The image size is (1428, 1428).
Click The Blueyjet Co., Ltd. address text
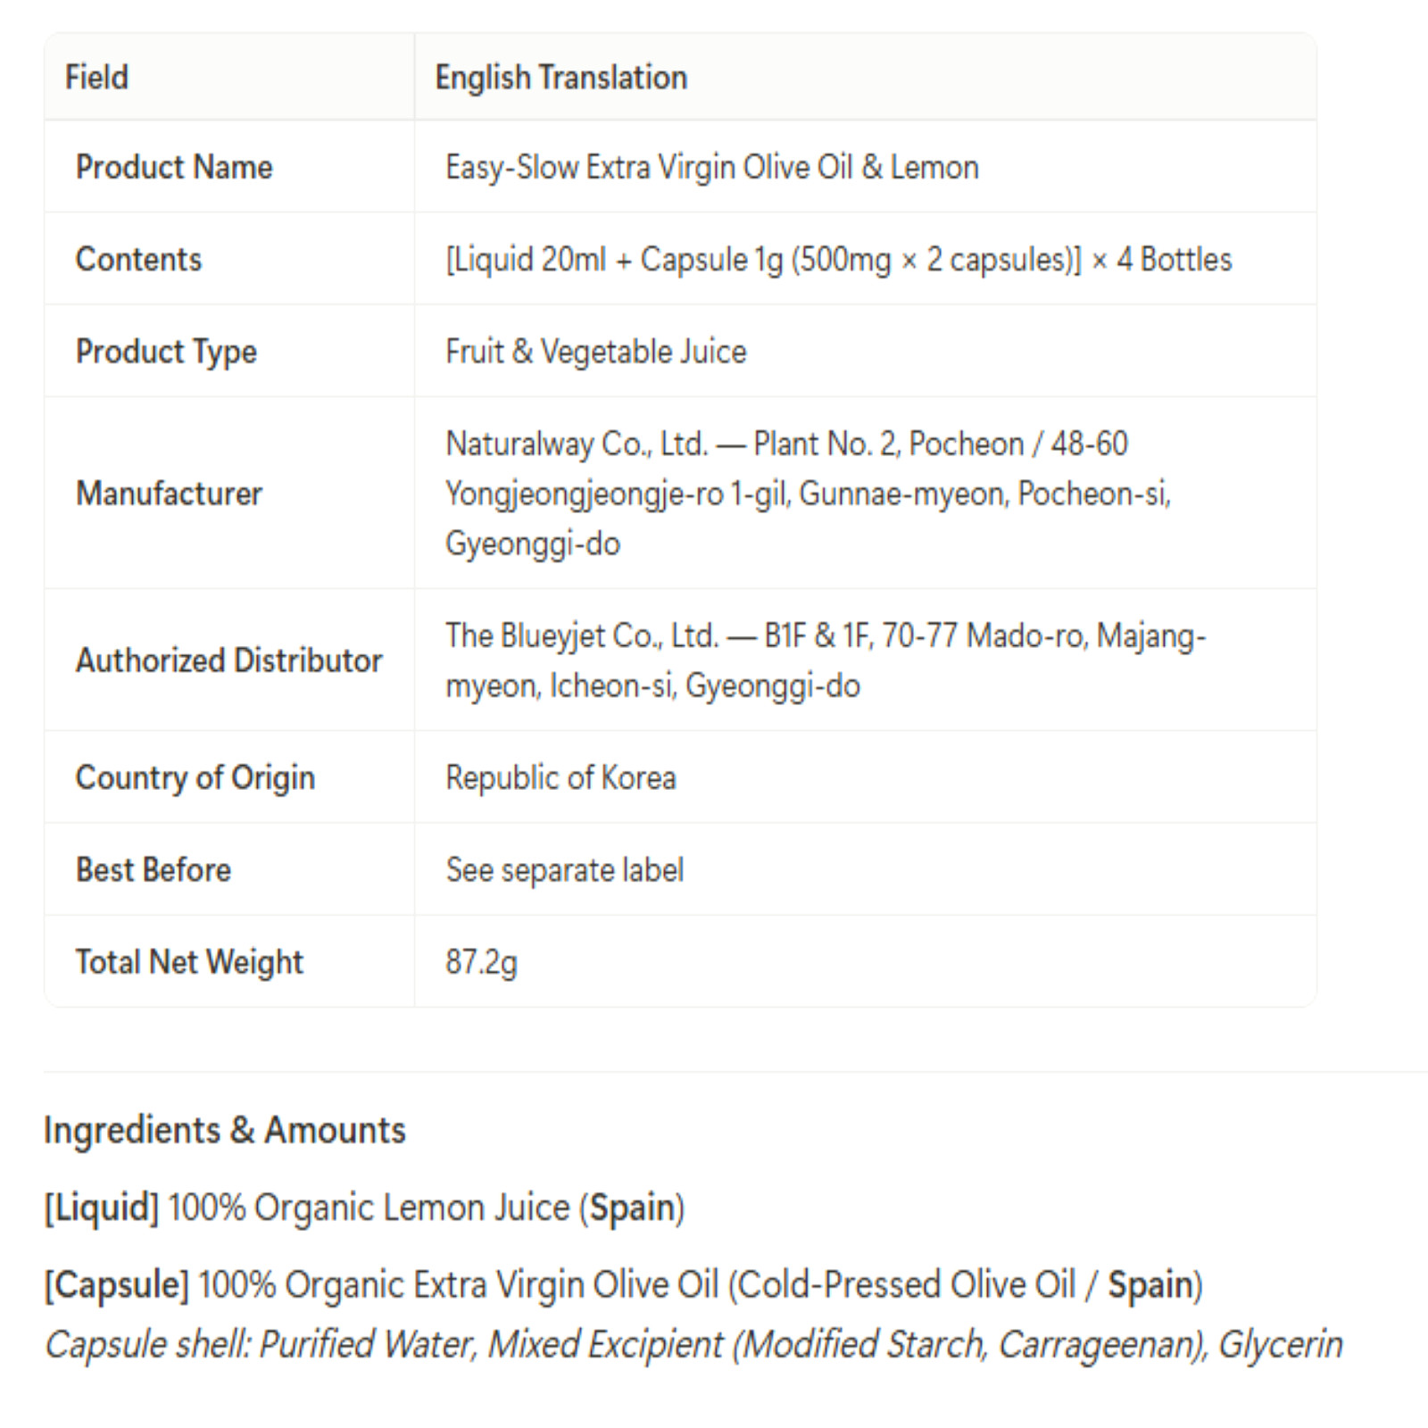click(x=826, y=660)
